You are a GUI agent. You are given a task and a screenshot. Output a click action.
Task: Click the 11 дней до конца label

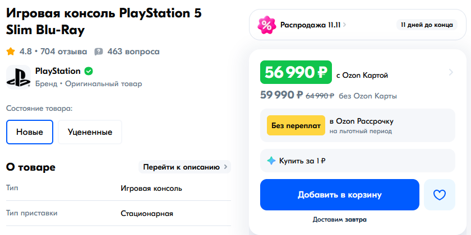(x=427, y=25)
